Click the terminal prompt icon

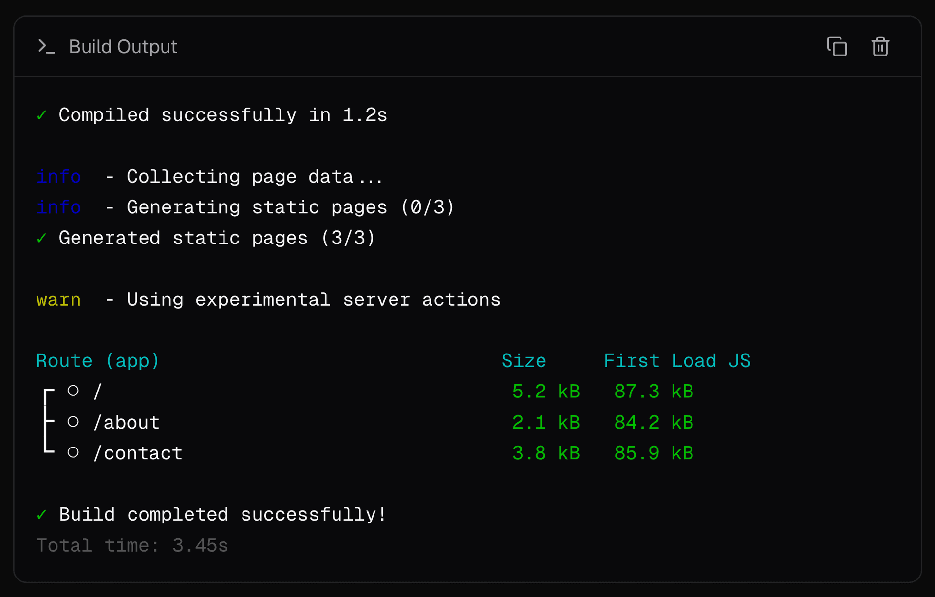pos(46,47)
